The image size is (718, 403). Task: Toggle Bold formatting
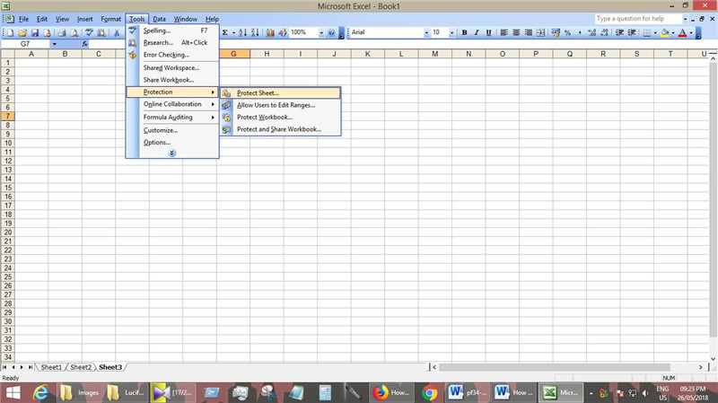tap(464, 32)
